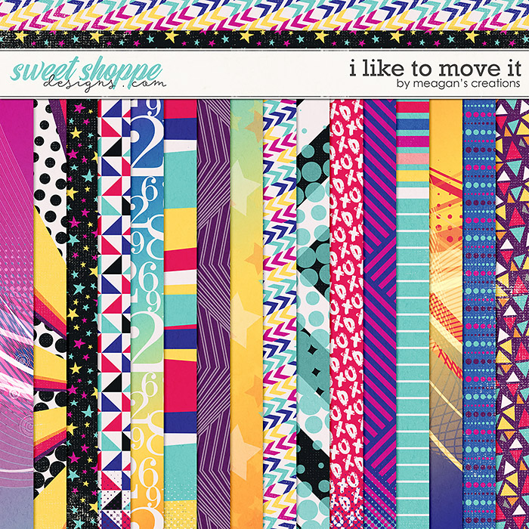529x529 pixels.
Task: Select the red paper with white XO pattern
Action: point(346,314)
